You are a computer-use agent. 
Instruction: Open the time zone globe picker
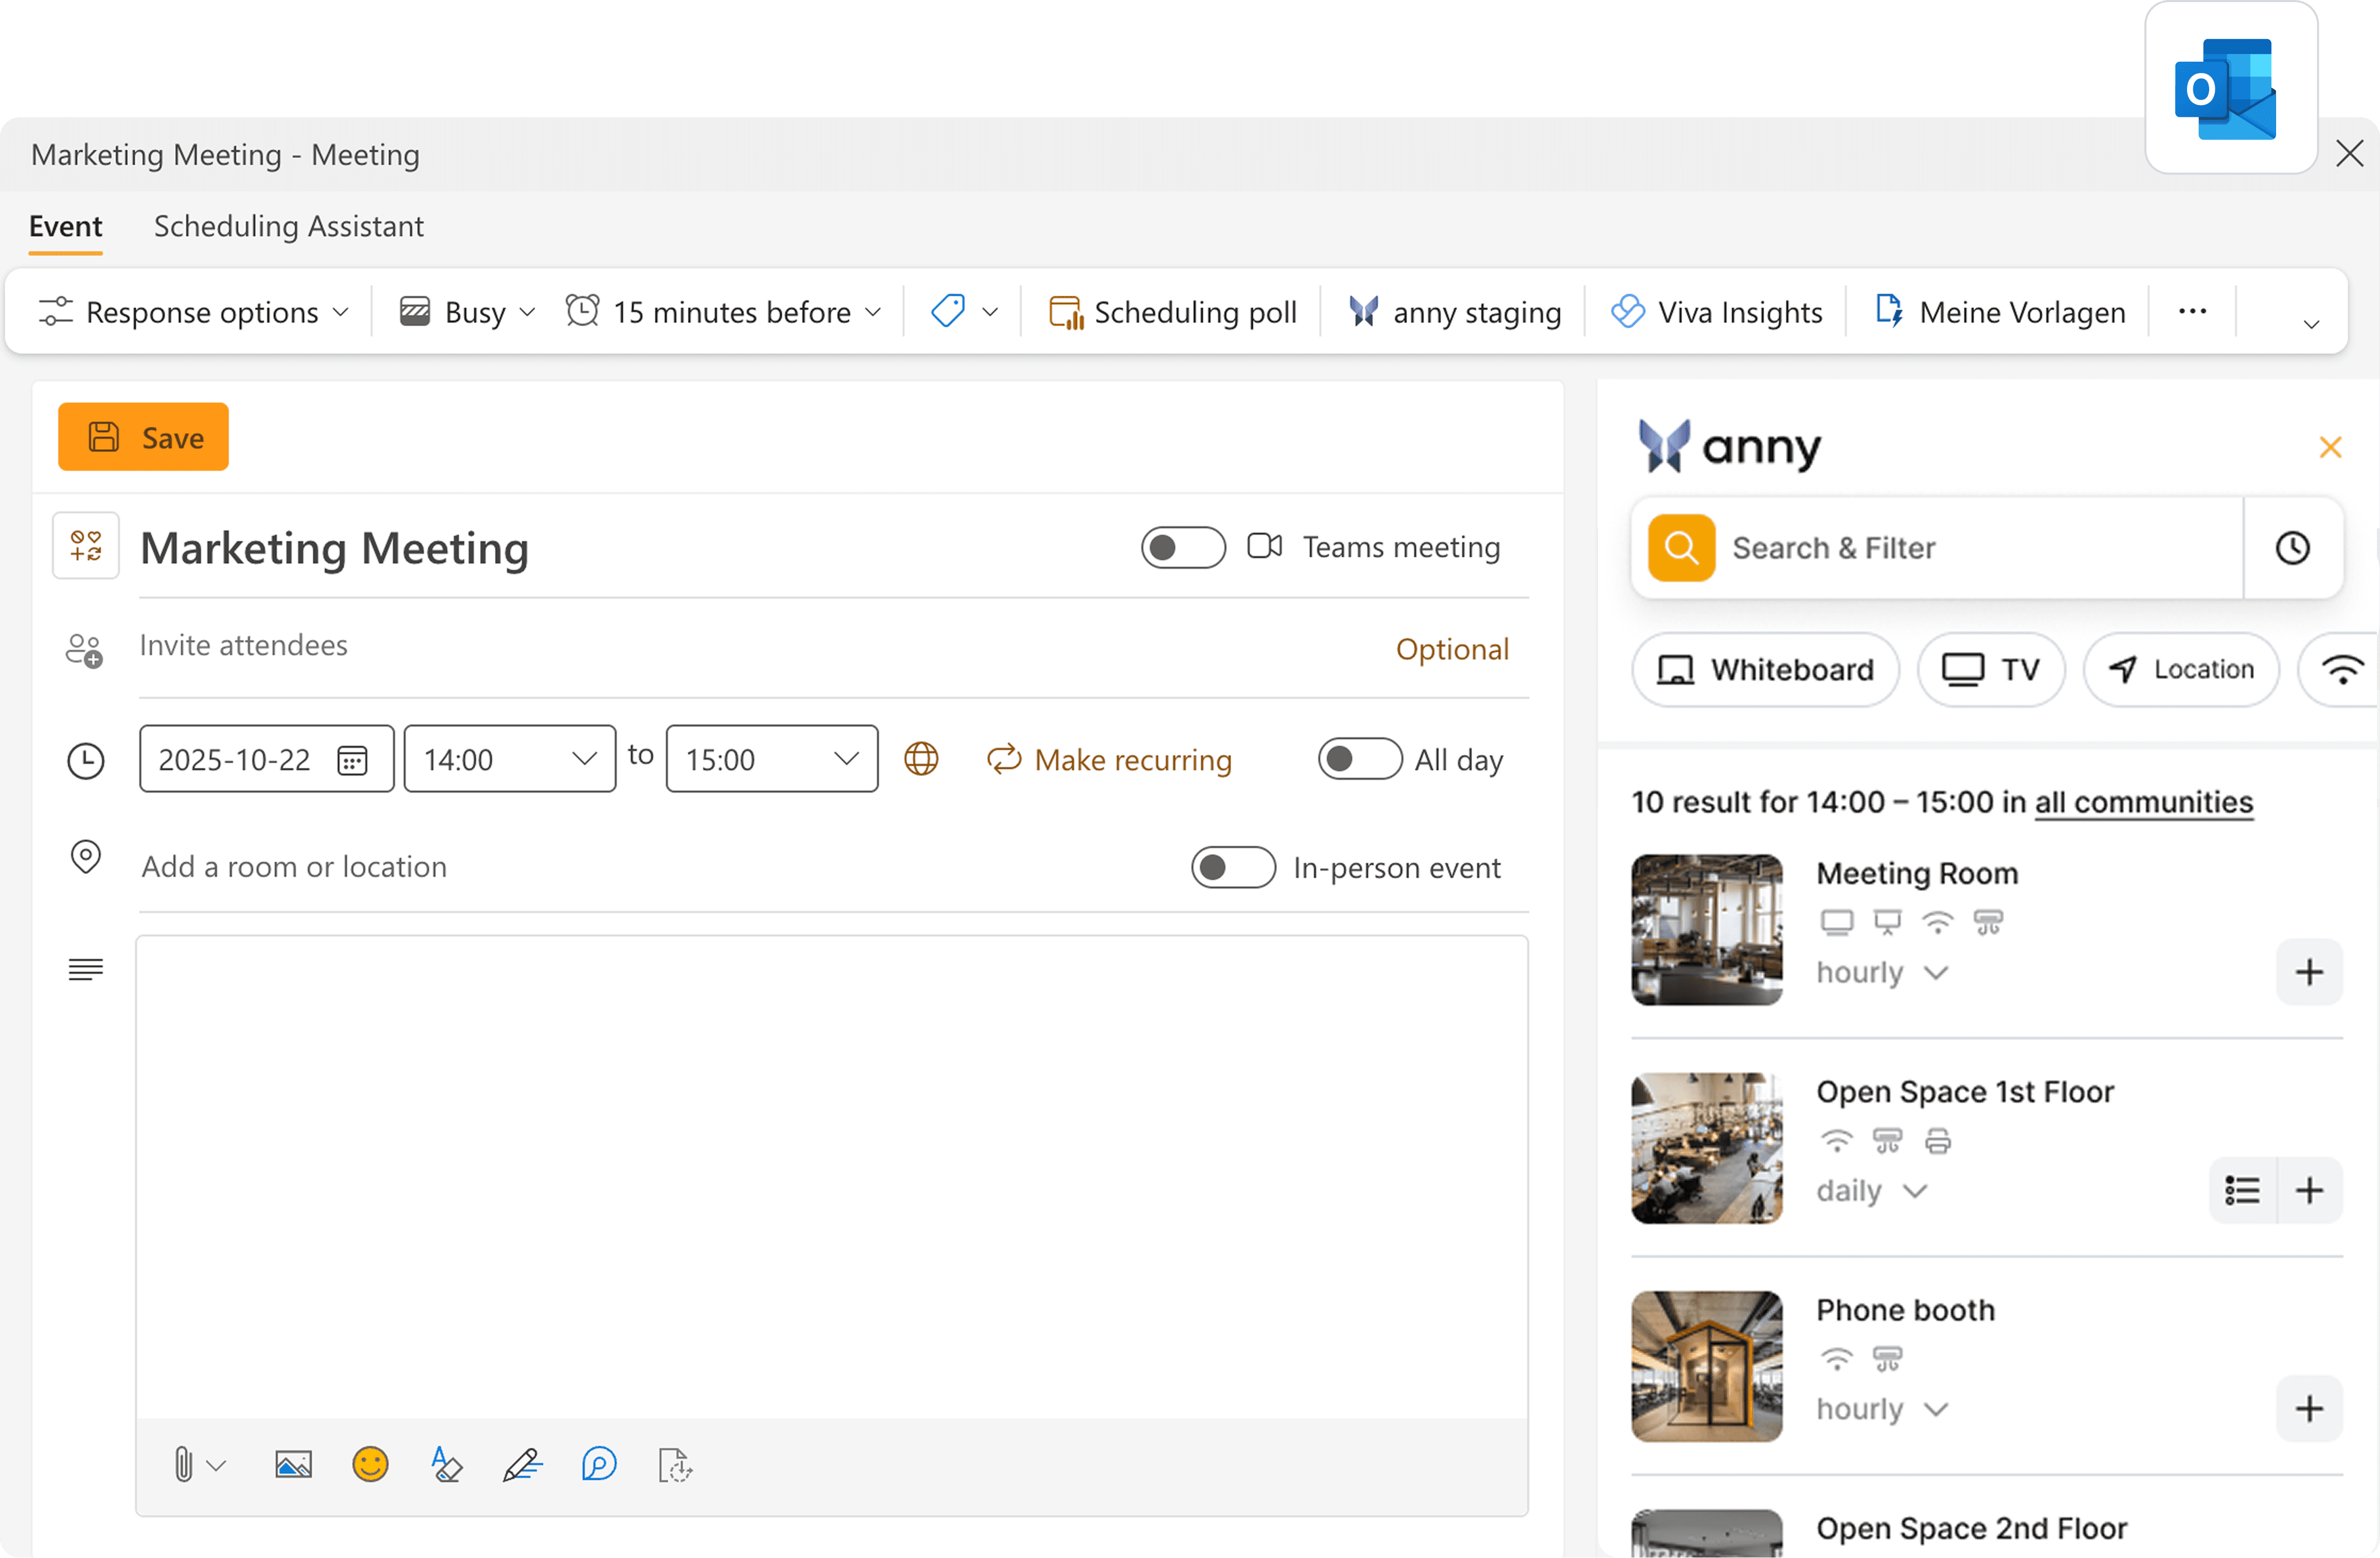tap(921, 758)
